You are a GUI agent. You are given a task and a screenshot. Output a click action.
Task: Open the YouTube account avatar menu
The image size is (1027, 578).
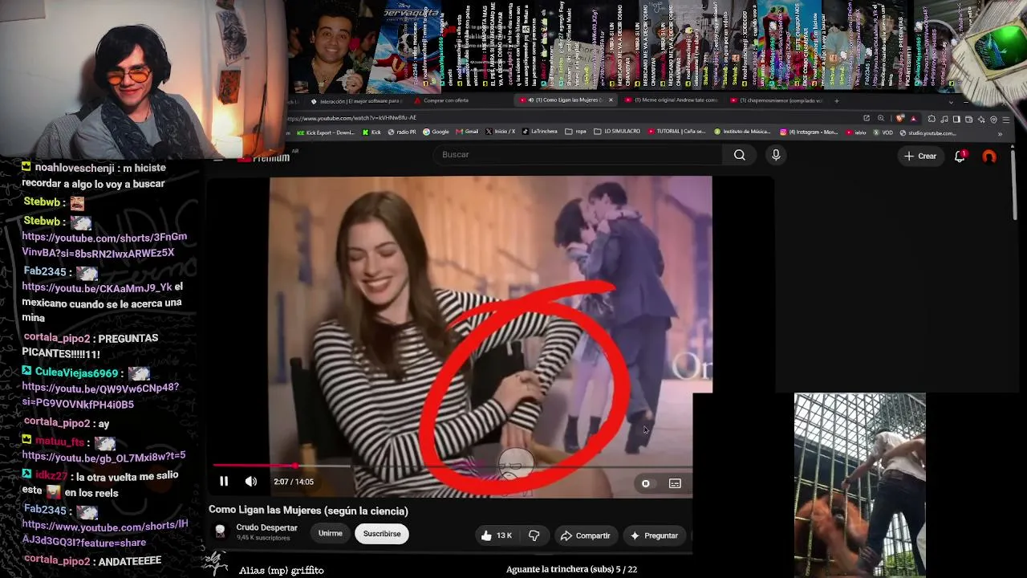[x=989, y=157]
